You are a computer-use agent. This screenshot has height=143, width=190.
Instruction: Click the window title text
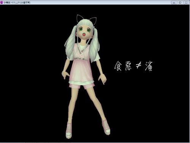coord(17,3)
